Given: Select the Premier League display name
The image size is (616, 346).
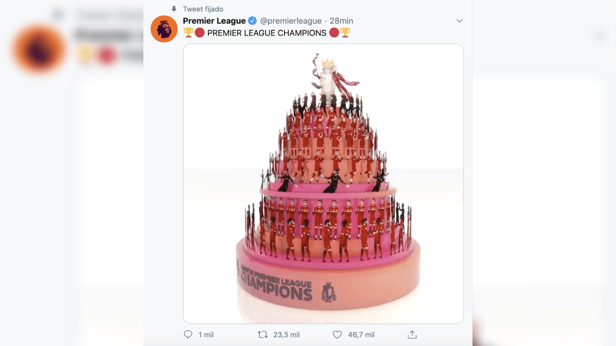Looking at the screenshot, I should tap(215, 21).
